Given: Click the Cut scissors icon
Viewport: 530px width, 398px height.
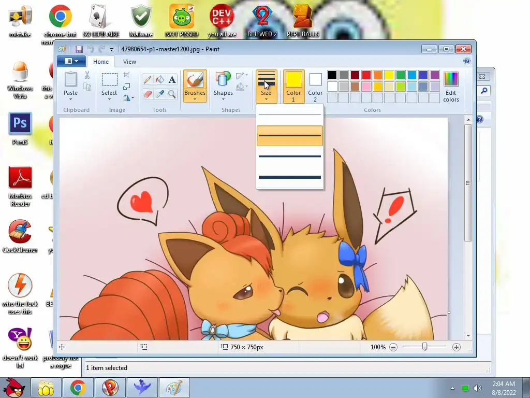Looking at the screenshot, I should coord(87,75).
